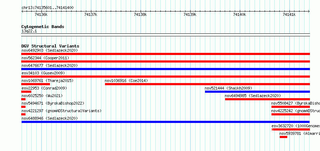Select the red bar under esv34103
Viewport: 320px width, 151px height.
tap(165, 77)
